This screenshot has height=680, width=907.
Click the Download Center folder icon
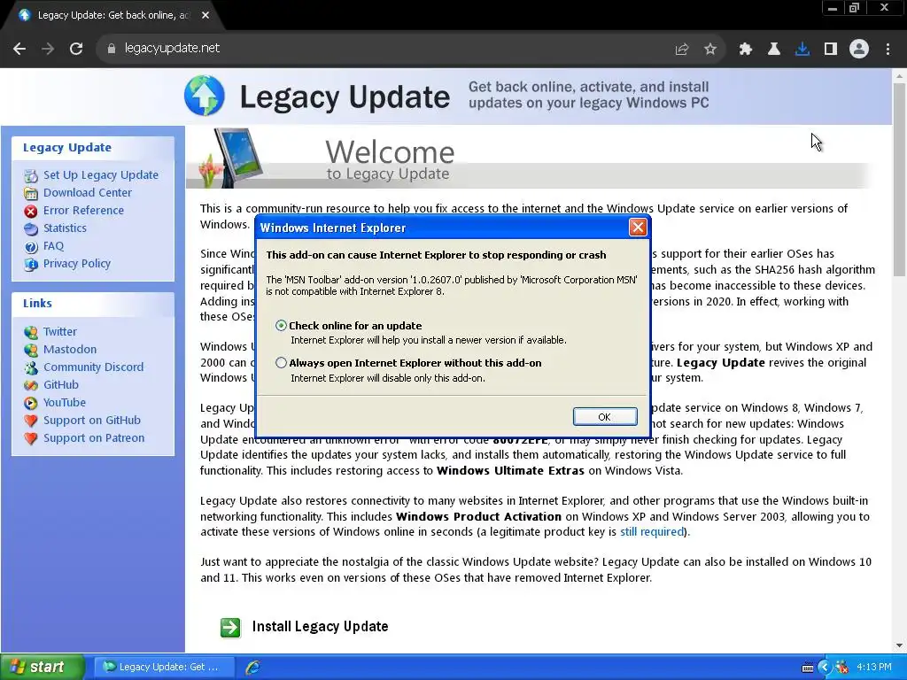click(x=31, y=193)
